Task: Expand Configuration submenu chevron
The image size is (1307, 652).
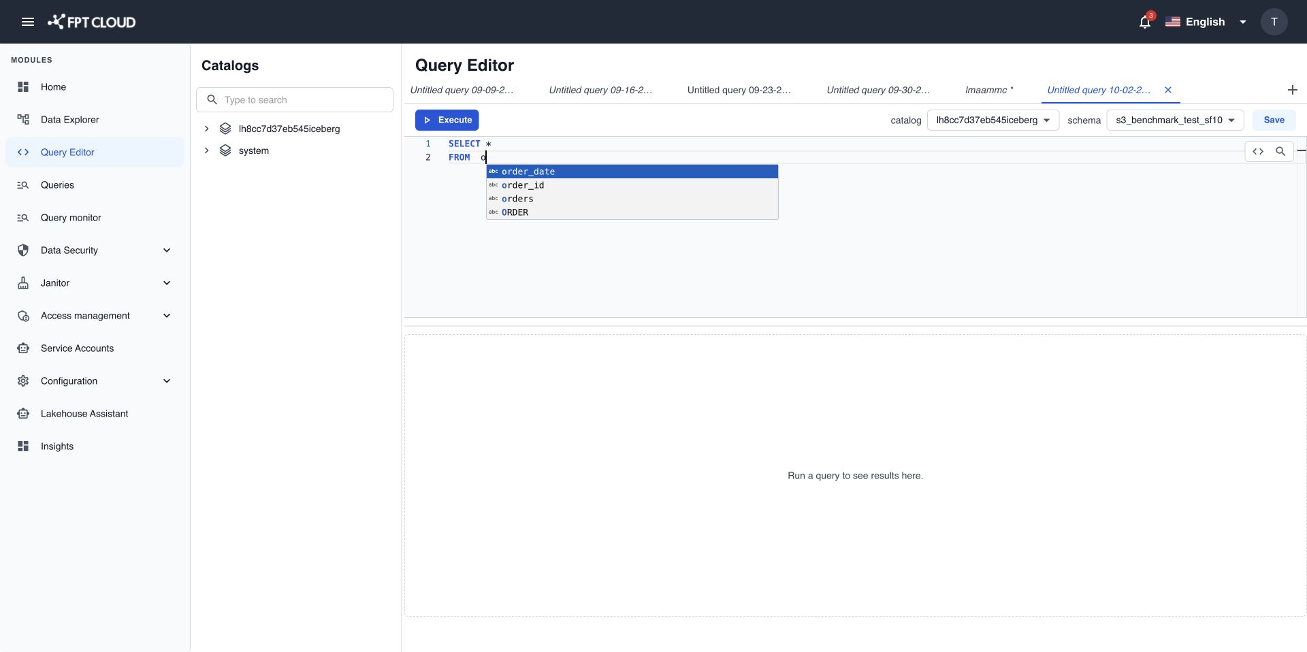Action: pos(167,381)
